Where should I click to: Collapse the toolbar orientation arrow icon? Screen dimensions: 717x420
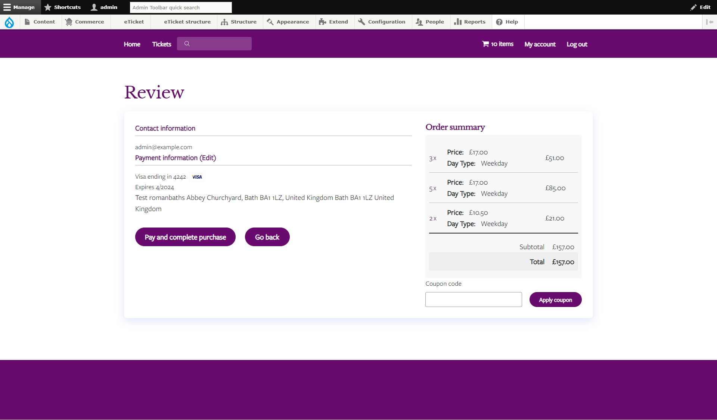(x=710, y=22)
